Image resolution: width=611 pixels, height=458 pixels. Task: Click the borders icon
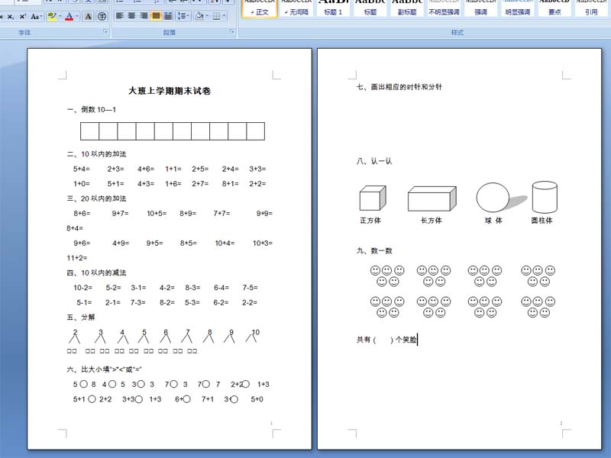[216, 16]
